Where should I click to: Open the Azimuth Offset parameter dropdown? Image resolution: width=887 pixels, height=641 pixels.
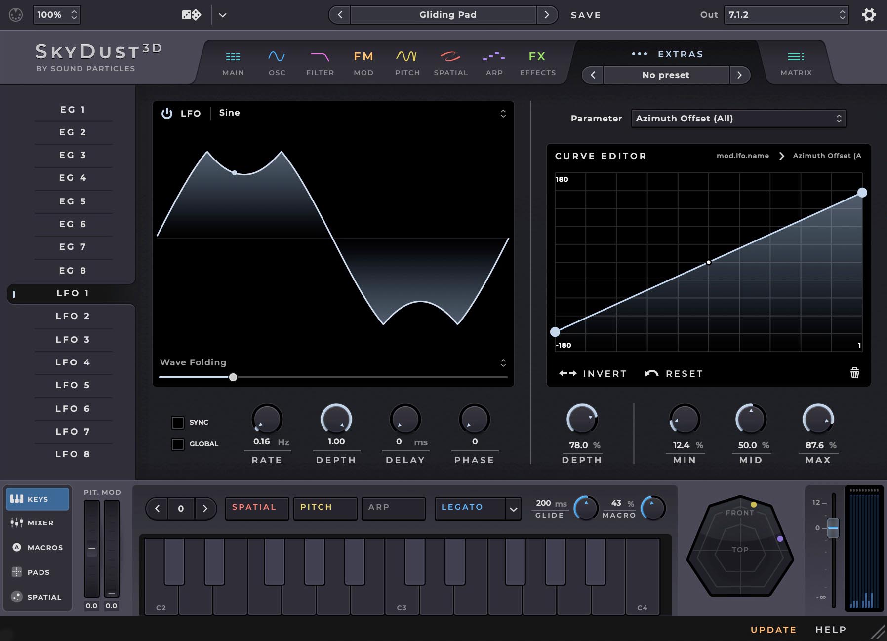point(738,119)
